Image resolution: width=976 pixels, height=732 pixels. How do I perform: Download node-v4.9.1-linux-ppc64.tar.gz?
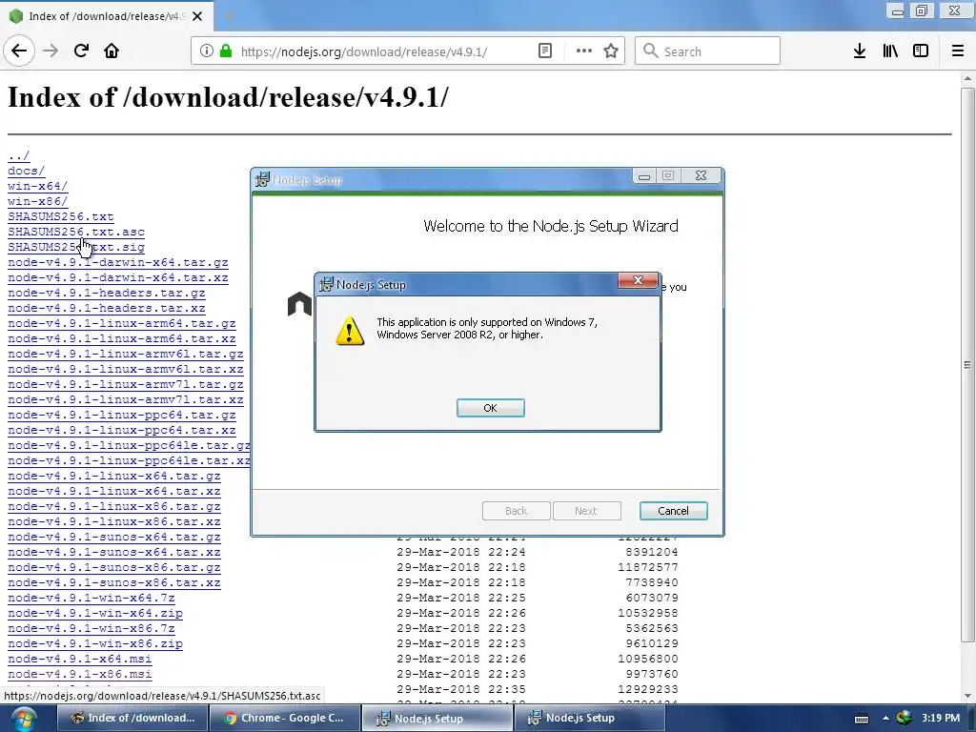[x=121, y=416]
